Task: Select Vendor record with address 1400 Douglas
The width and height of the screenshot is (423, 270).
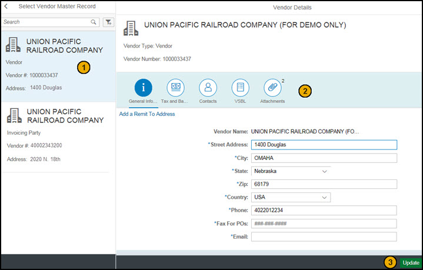Action: click(59, 66)
